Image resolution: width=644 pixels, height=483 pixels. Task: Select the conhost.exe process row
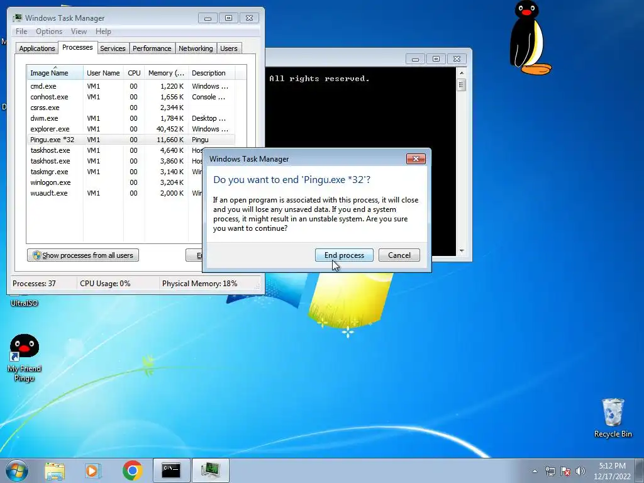click(x=131, y=97)
